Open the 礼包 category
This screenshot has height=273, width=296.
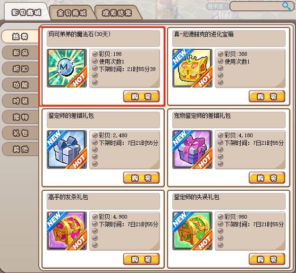click(x=20, y=133)
